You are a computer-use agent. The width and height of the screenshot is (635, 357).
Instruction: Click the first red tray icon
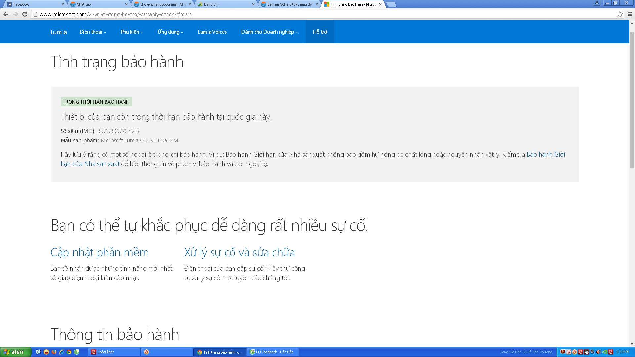tap(563, 352)
